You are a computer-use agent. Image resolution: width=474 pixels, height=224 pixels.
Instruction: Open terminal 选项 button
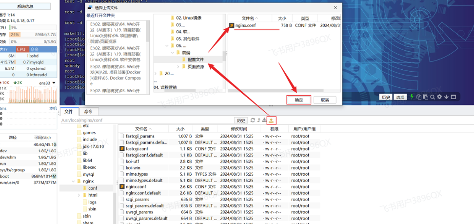pyautogui.click(x=400, y=97)
